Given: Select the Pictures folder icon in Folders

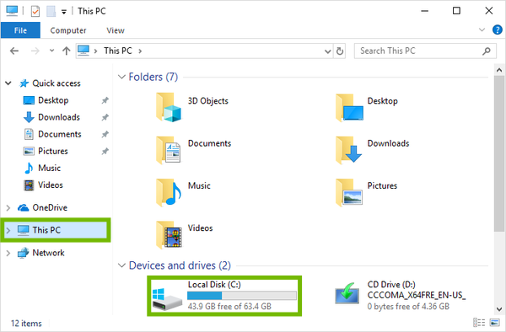Looking at the screenshot, I should (x=349, y=192).
